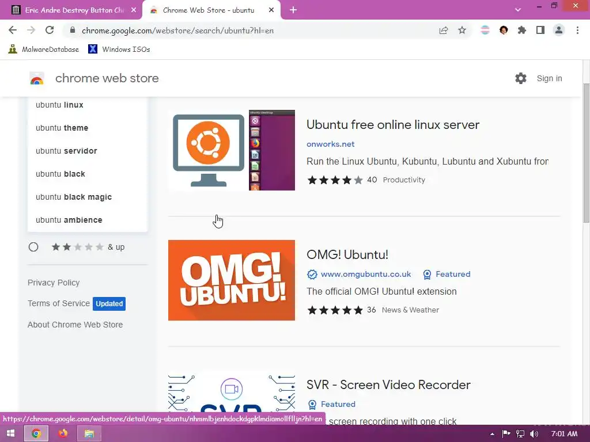
Task: Click the News & Weather category label
Action: tap(410, 310)
